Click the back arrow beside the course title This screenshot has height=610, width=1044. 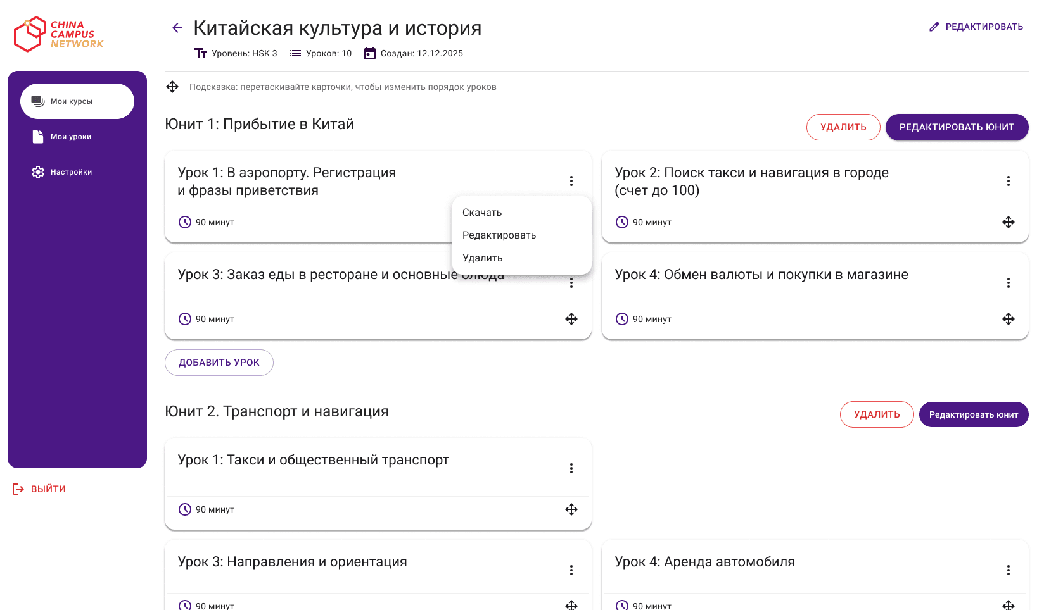177,28
